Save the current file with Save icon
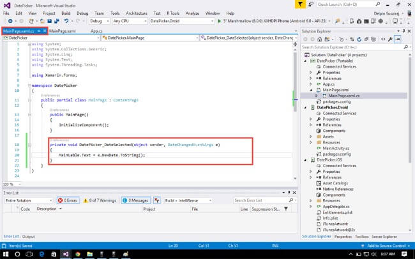 coord(50,21)
